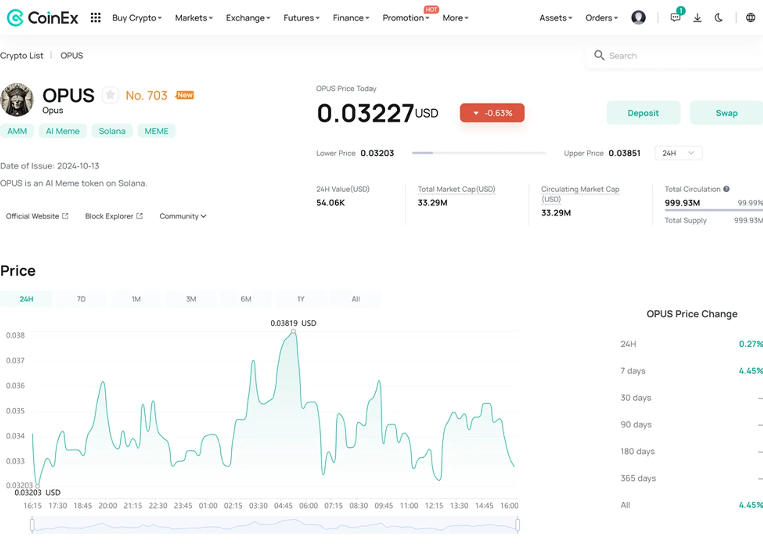Click the search magnifier icon

(x=599, y=55)
